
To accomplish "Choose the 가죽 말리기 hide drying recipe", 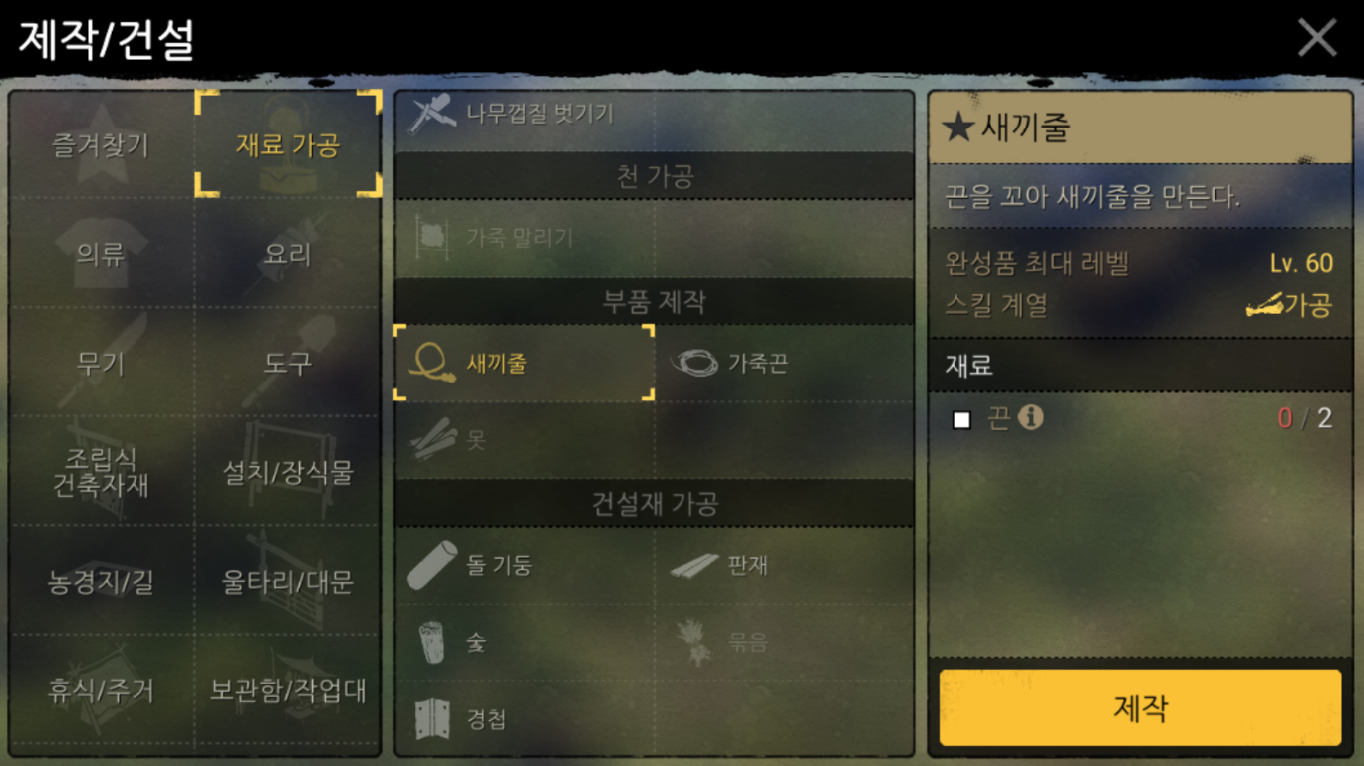I will pyautogui.click(x=524, y=238).
